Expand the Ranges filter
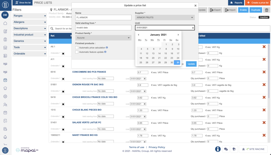Image resolution: width=271 pixels, height=155 pixels. tap(30, 16)
